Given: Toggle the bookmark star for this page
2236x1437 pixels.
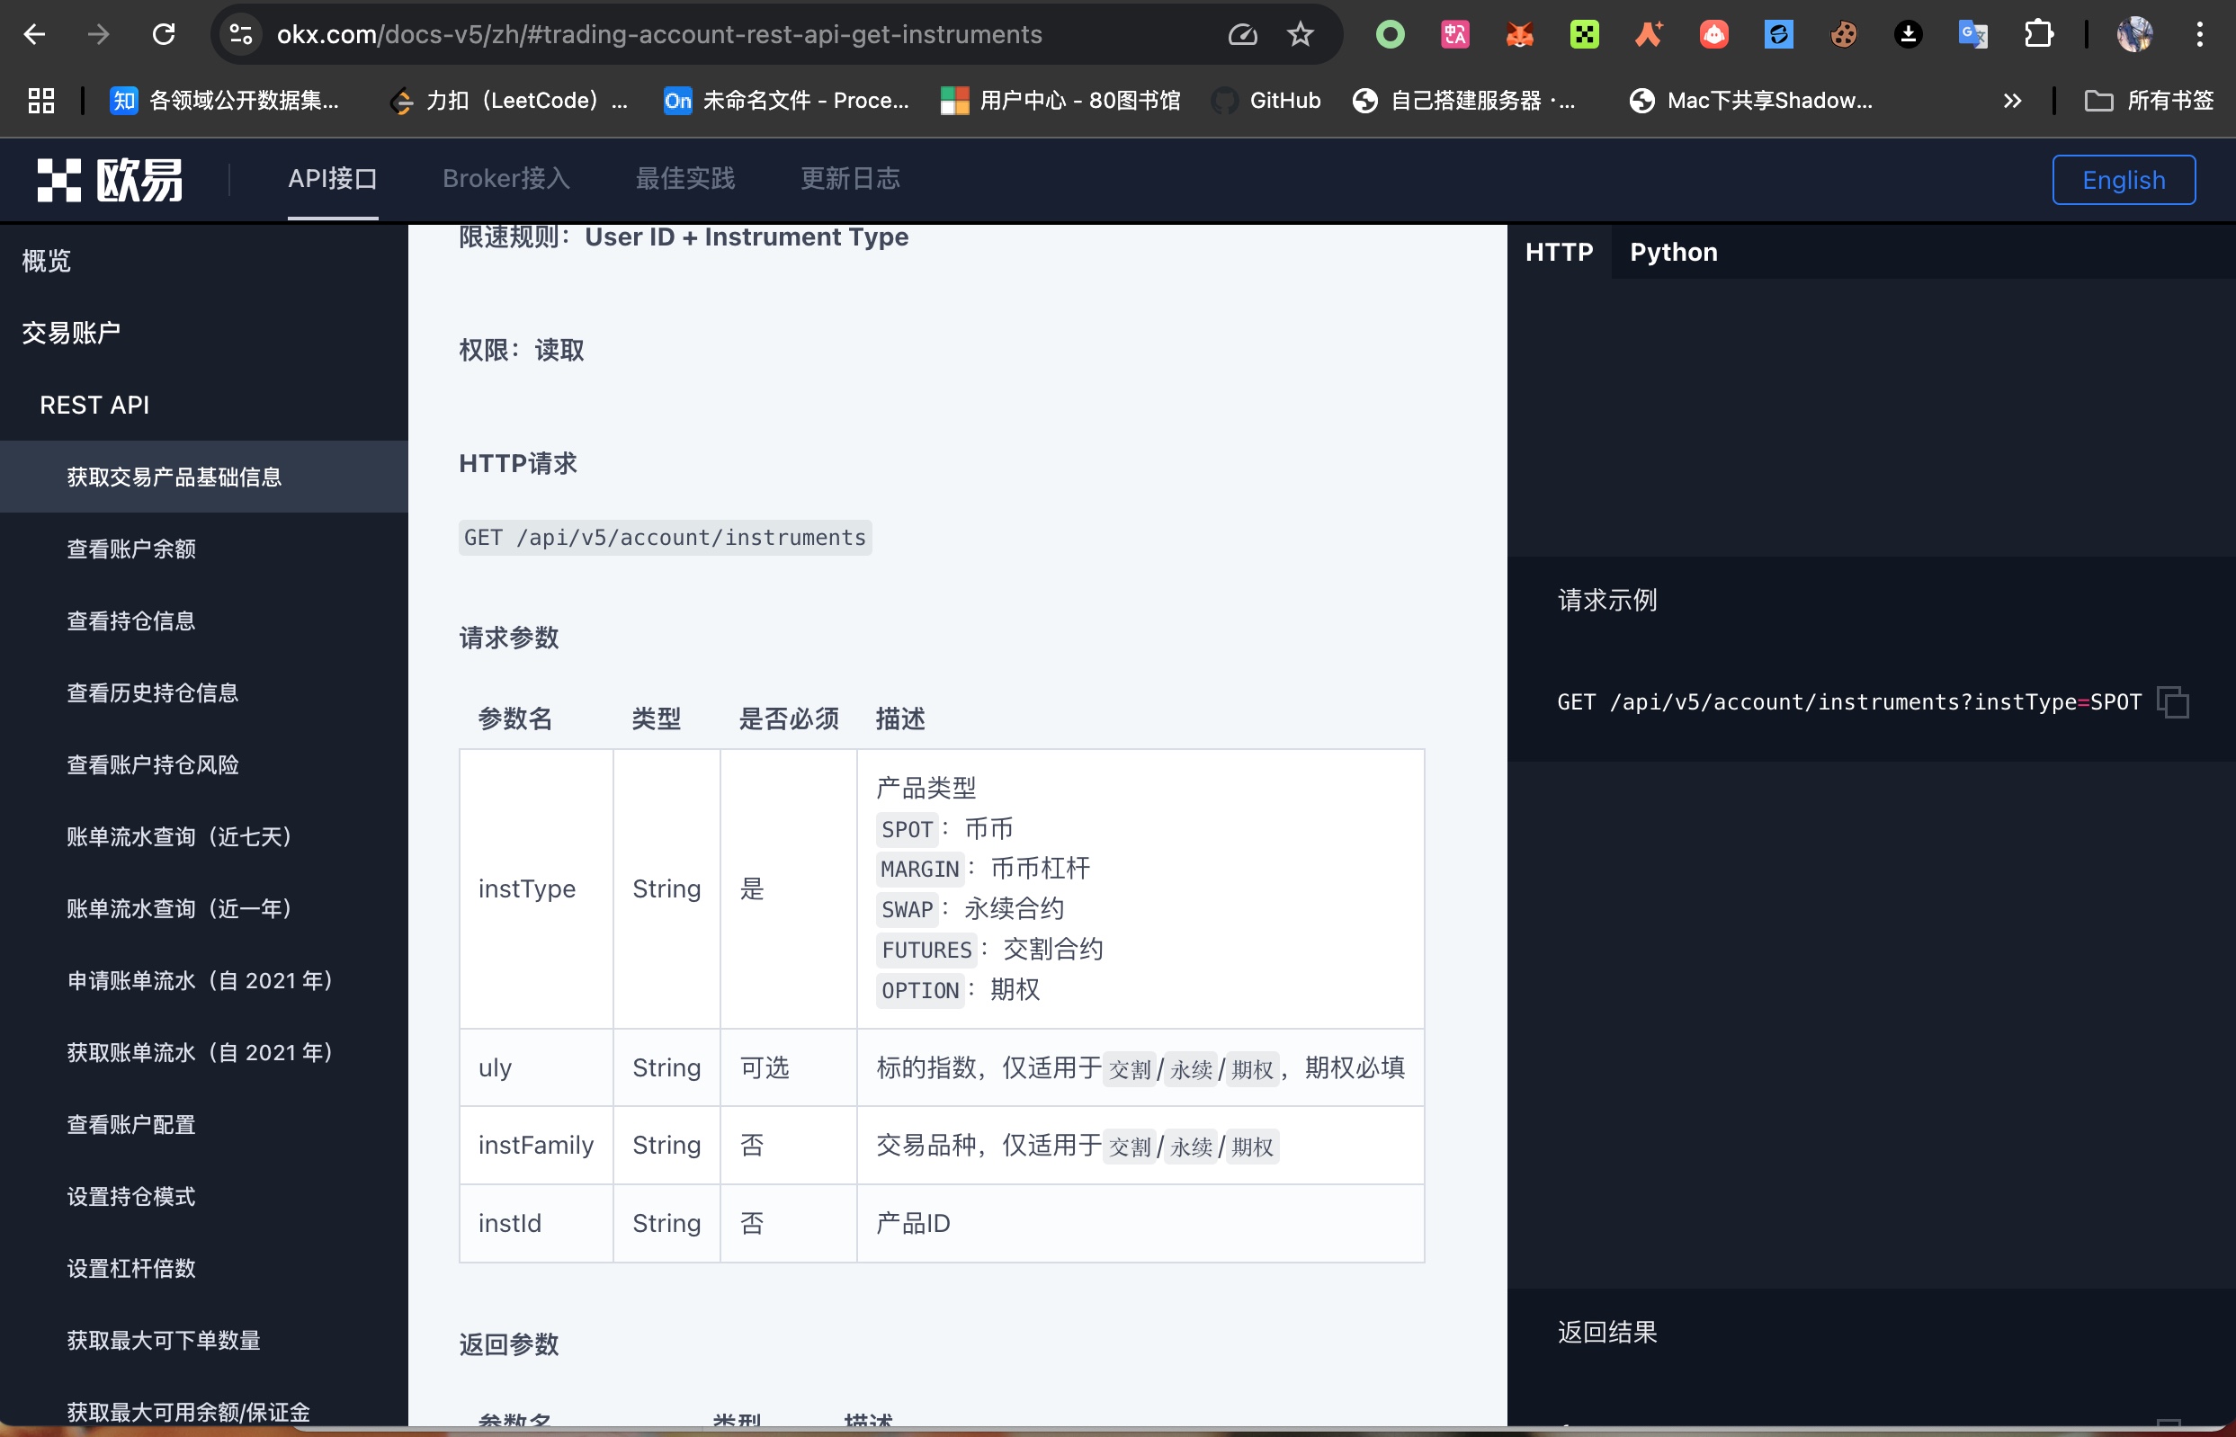Looking at the screenshot, I should [1300, 34].
